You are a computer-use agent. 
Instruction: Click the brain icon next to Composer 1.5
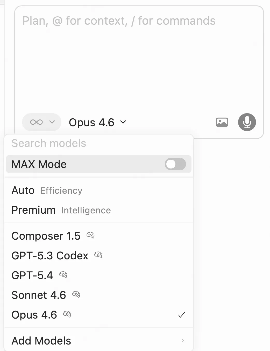tap(90, 235)
